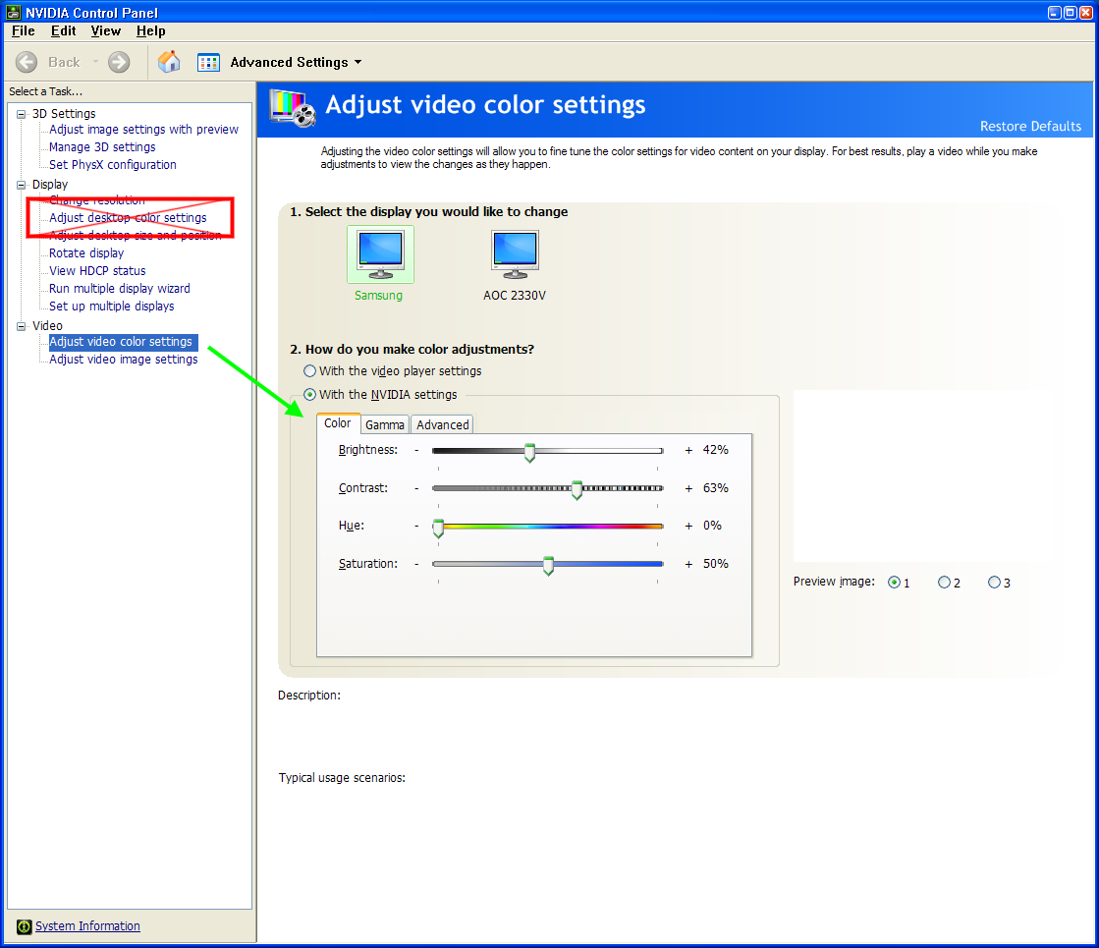Click the Brightness slider thumb

point(530,453)
